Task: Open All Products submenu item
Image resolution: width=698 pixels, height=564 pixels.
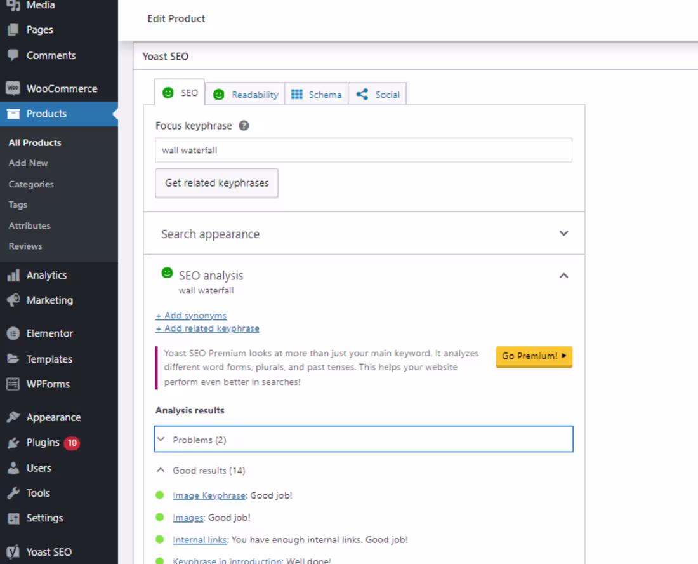Action: (35, 142)
